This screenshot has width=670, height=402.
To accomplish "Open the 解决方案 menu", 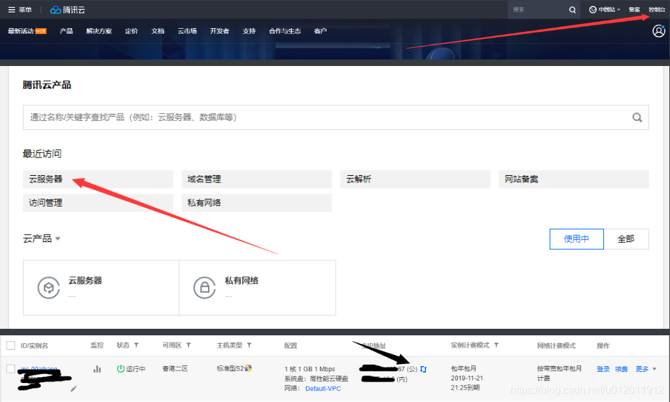I will (x=99, y=31).
